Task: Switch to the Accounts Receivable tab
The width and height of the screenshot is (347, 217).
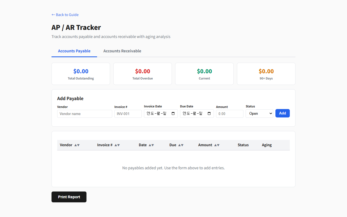Action: pyautogui.click(x=122, y=51)
